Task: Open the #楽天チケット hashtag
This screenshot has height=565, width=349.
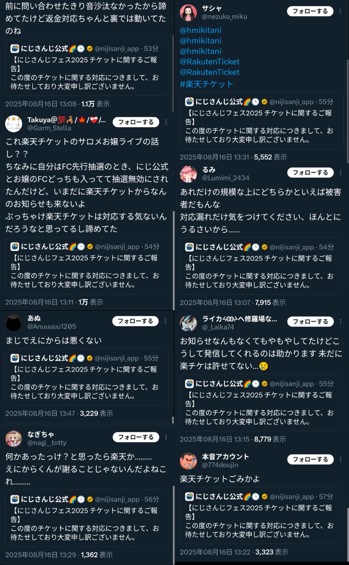Action: 206,84
